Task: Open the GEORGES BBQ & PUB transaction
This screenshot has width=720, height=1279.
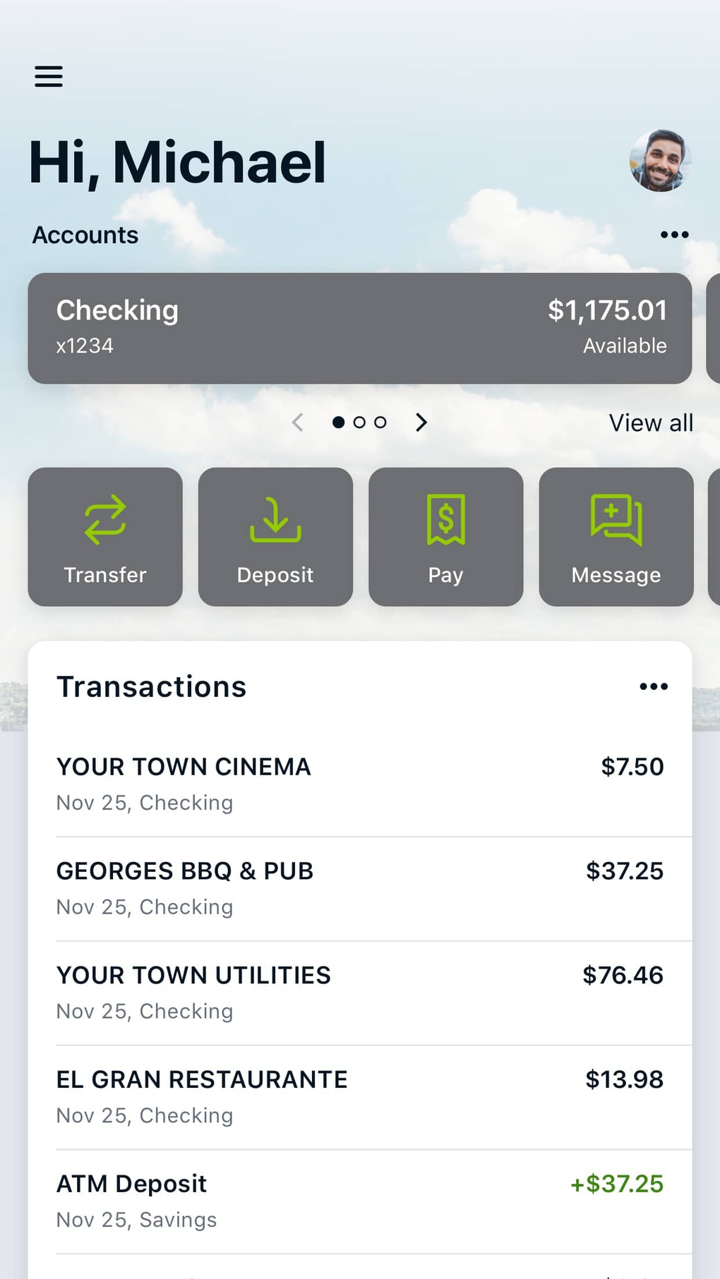Action: (359, 888)
